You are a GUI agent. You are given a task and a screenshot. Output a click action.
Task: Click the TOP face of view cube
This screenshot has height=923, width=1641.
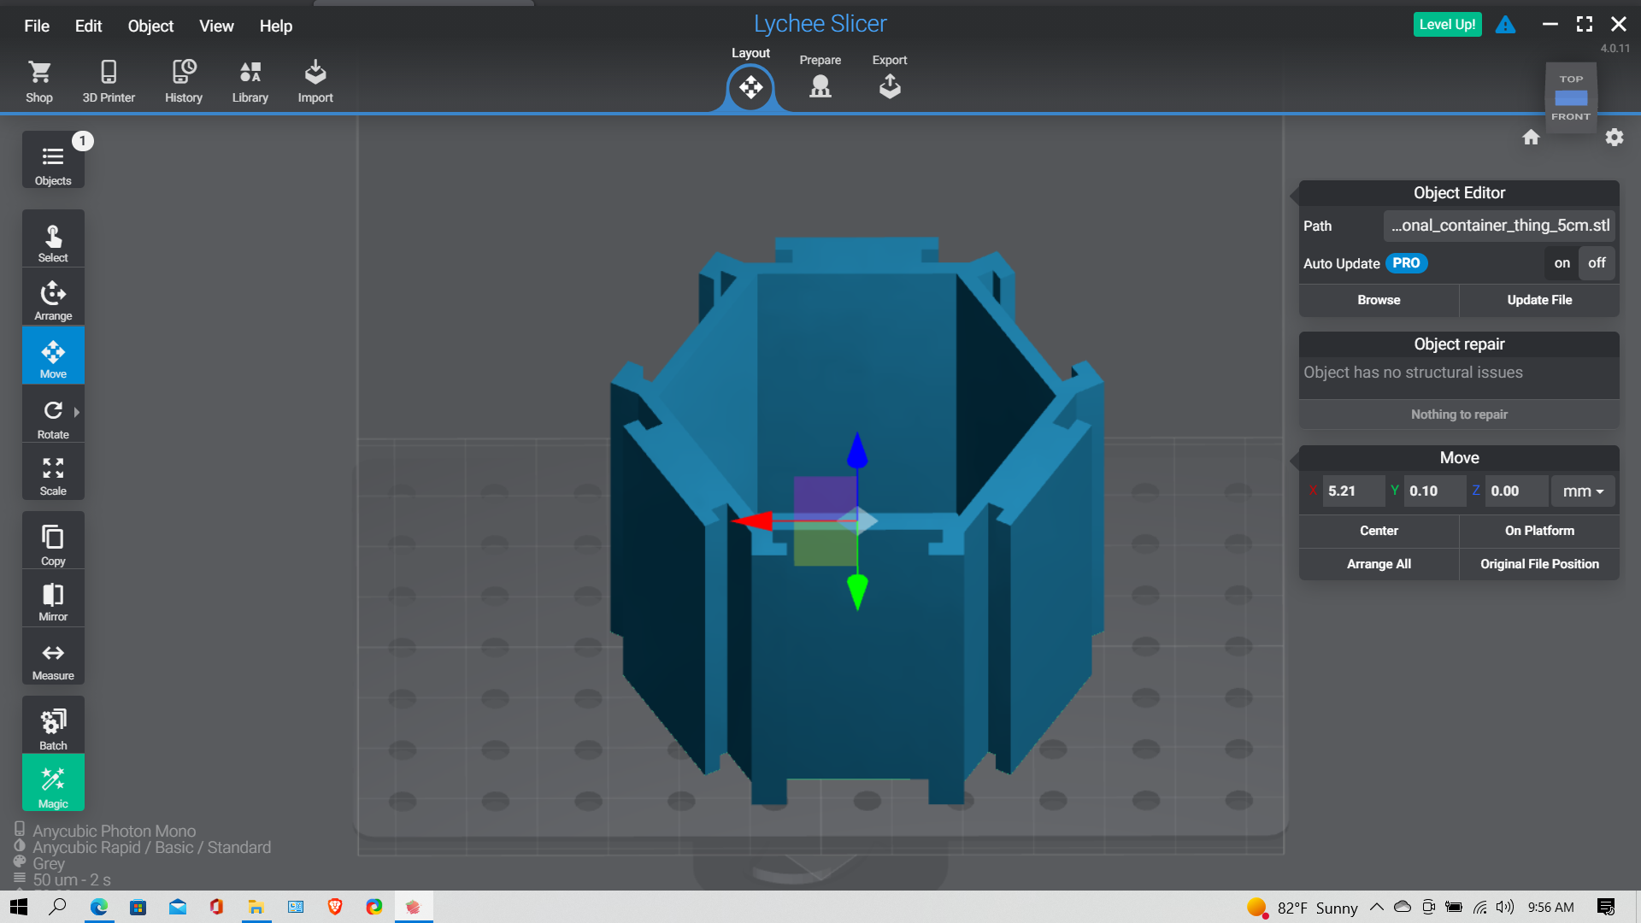[x=1571, y=79]
